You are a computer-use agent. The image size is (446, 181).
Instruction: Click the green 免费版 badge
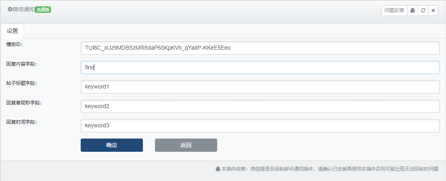[x=43, y=9]
